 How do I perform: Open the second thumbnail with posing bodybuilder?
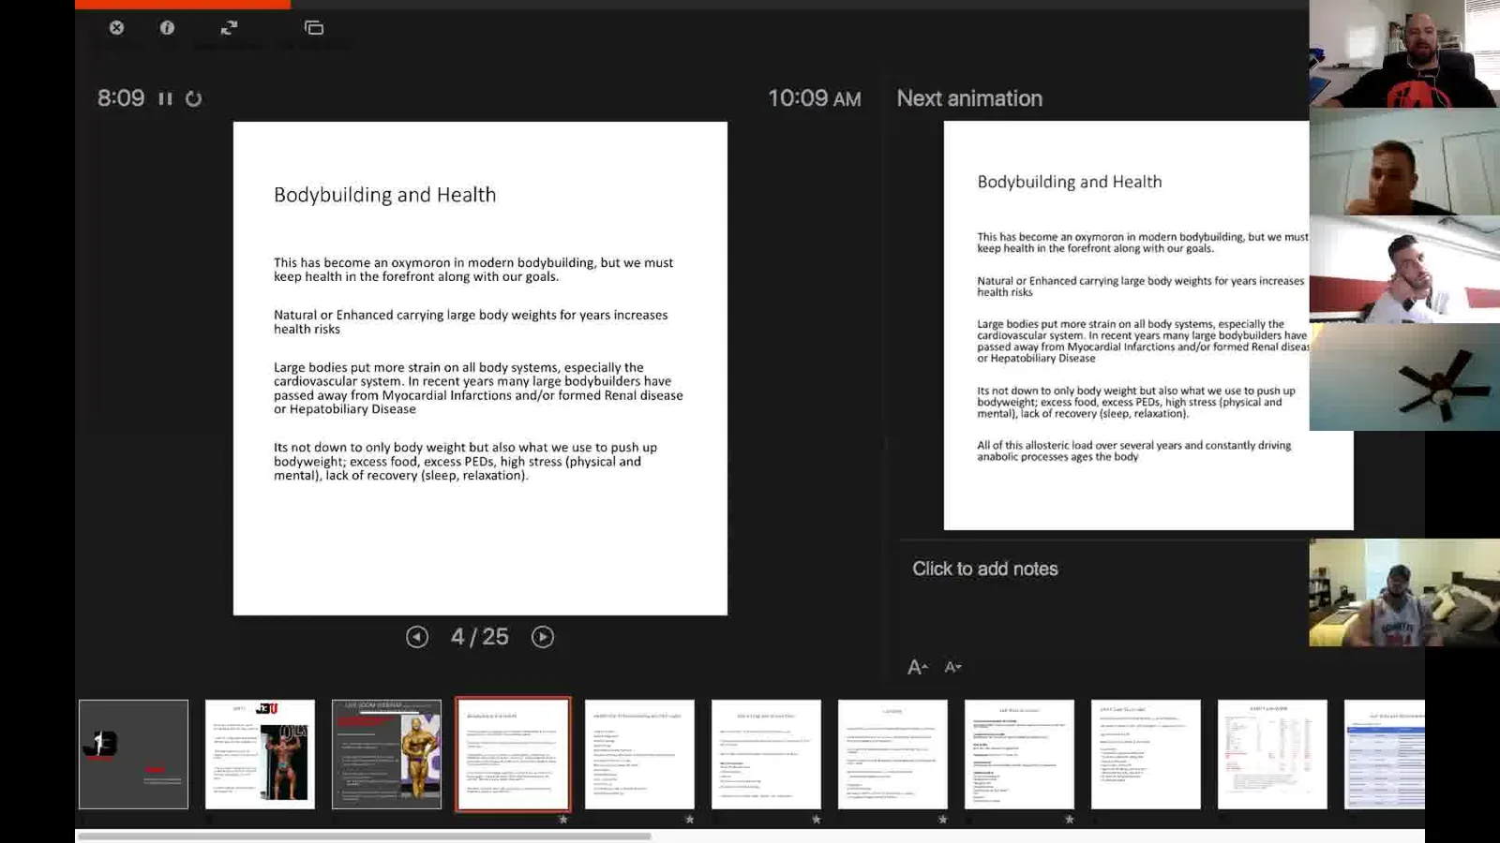click(260, 754)
